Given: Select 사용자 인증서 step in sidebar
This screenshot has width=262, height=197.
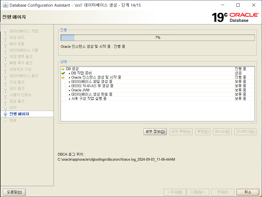Looking at the screenshot, I should pos(20,95).
